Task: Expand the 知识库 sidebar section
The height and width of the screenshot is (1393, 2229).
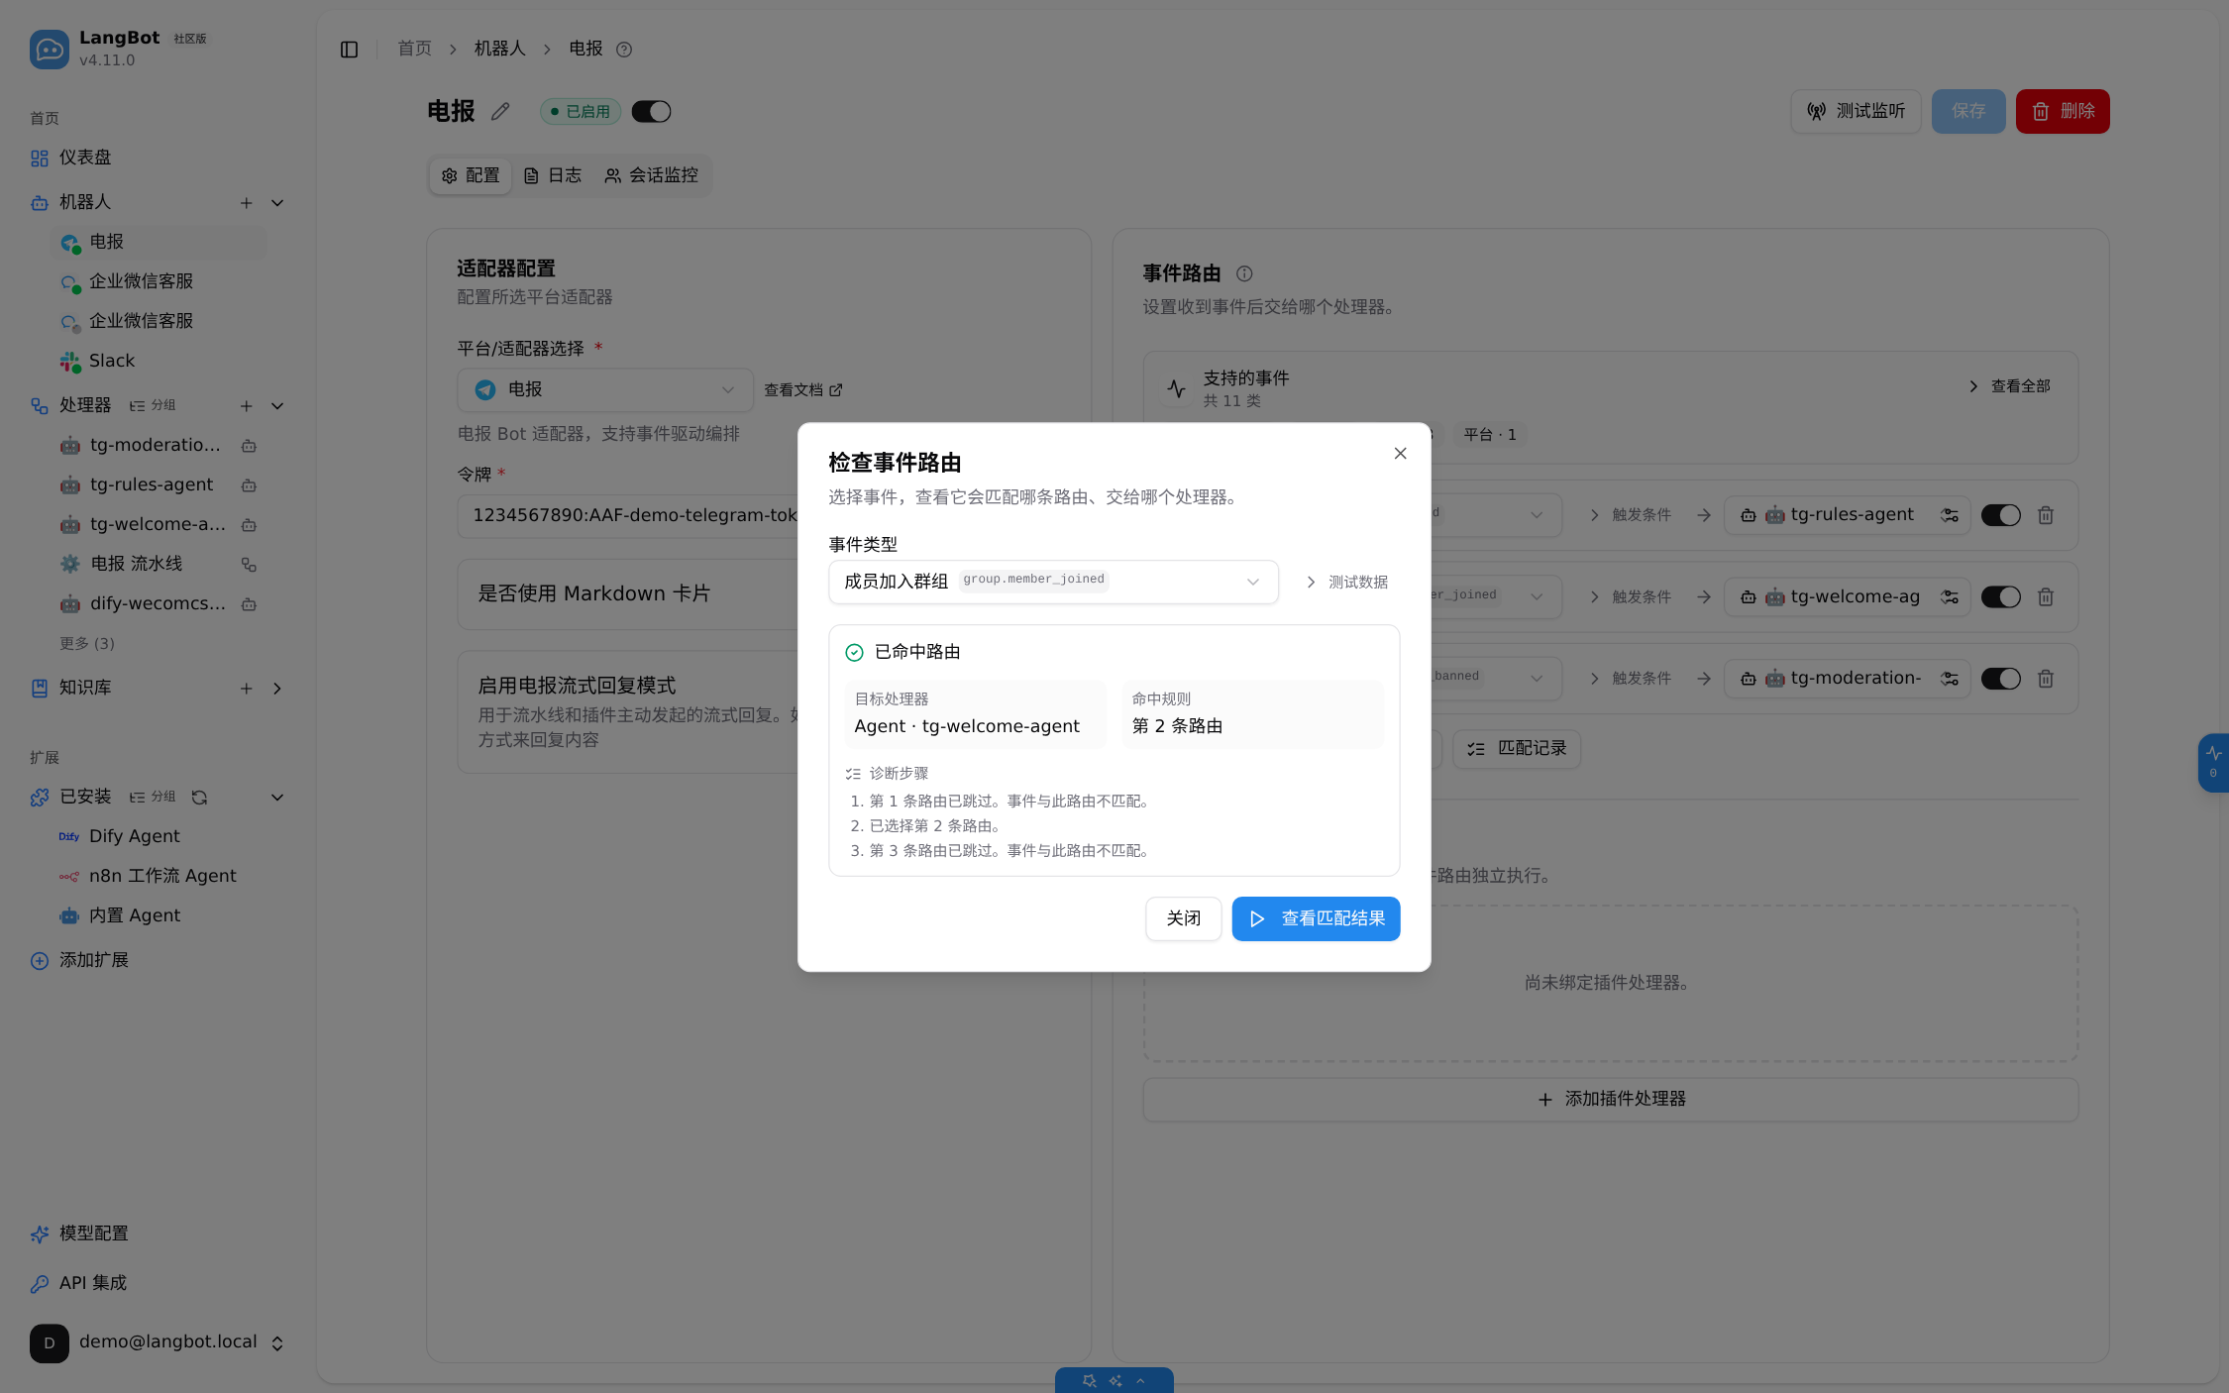Action: pos(277,689)
